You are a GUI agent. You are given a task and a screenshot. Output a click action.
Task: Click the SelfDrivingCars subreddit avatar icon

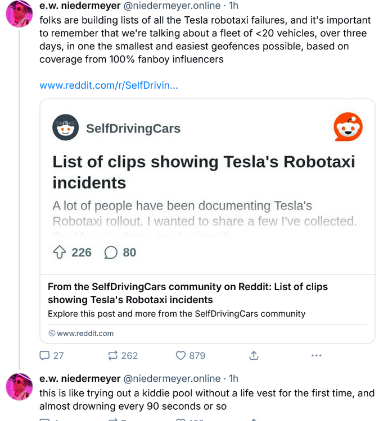tap(66, 128)
